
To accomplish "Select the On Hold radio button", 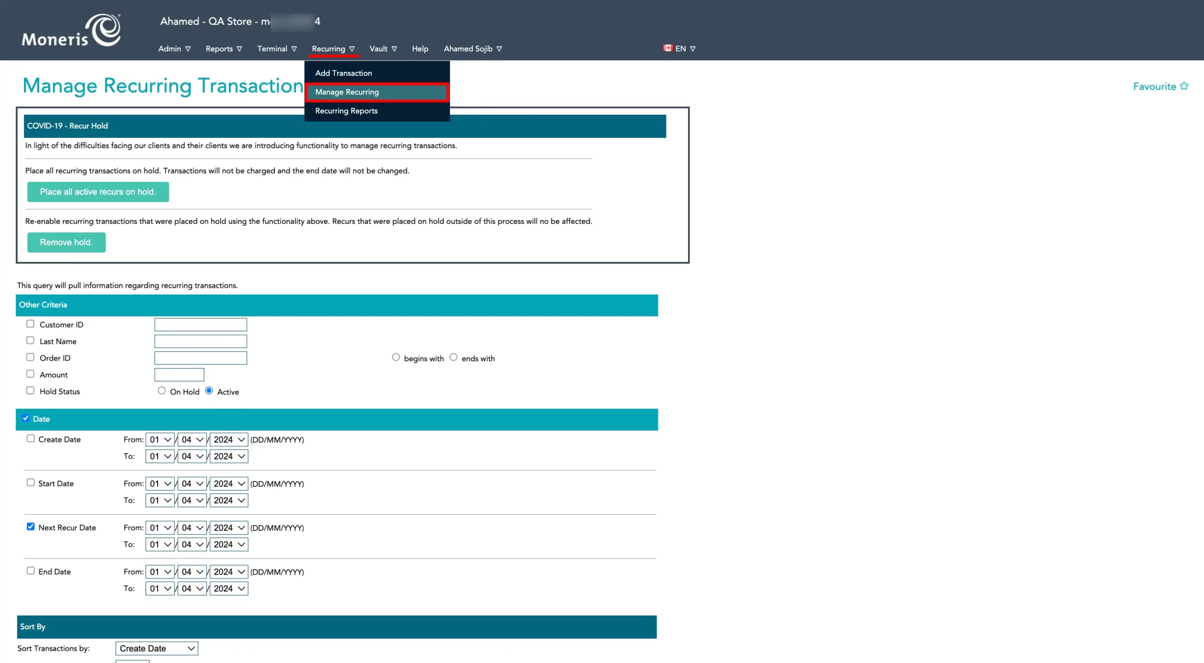I will pyautogui.click(x=161, y=390).
